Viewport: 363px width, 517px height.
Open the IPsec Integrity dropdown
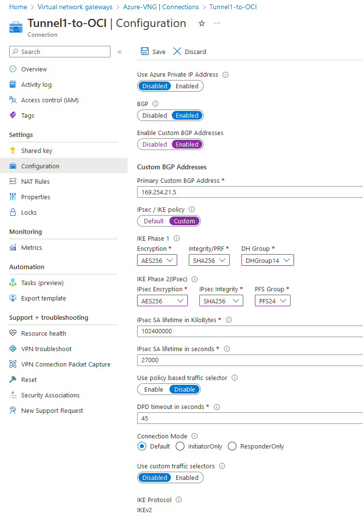221,301
